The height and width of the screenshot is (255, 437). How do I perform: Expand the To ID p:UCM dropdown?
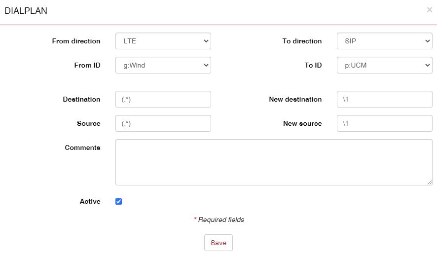385,65
